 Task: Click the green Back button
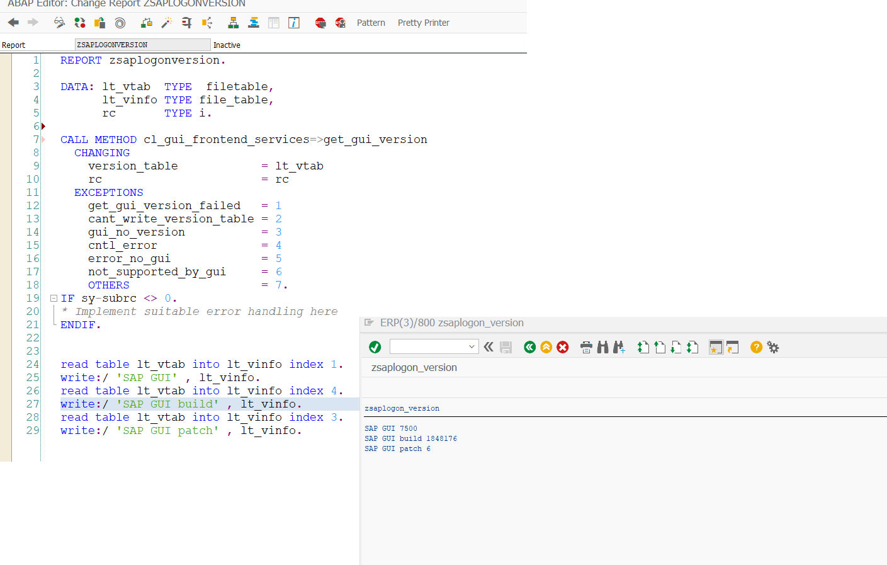tap(530, 347)
